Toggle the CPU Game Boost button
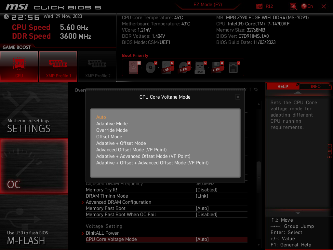The height and width of the screenshot is (250, 333). 19,66
